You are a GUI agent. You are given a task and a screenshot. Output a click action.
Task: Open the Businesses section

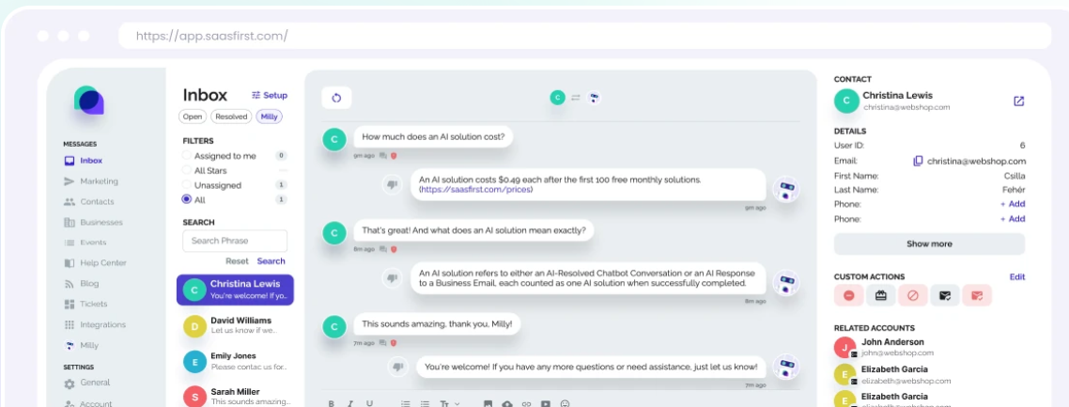[x=93, y=222]
